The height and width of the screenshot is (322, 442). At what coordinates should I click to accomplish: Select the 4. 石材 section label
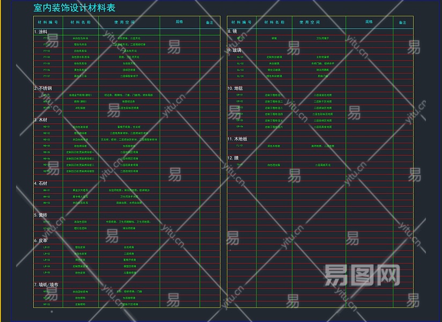pos(41,184)
